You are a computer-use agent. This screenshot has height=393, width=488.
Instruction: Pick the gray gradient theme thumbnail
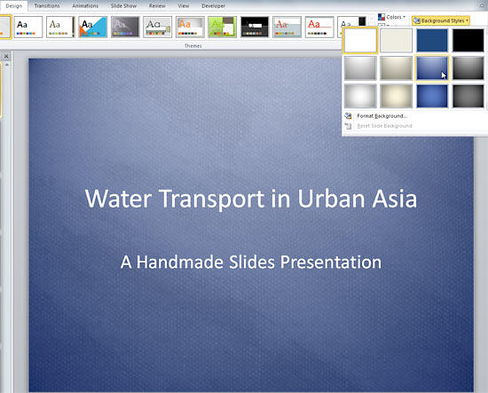(125, 28)
